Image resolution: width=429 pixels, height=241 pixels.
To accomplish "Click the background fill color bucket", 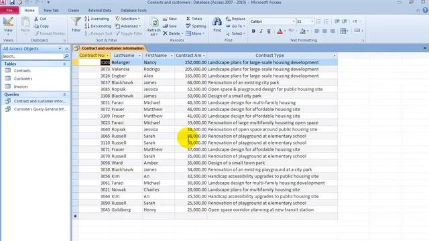I will pyautogui.click(x=302, y=31).
